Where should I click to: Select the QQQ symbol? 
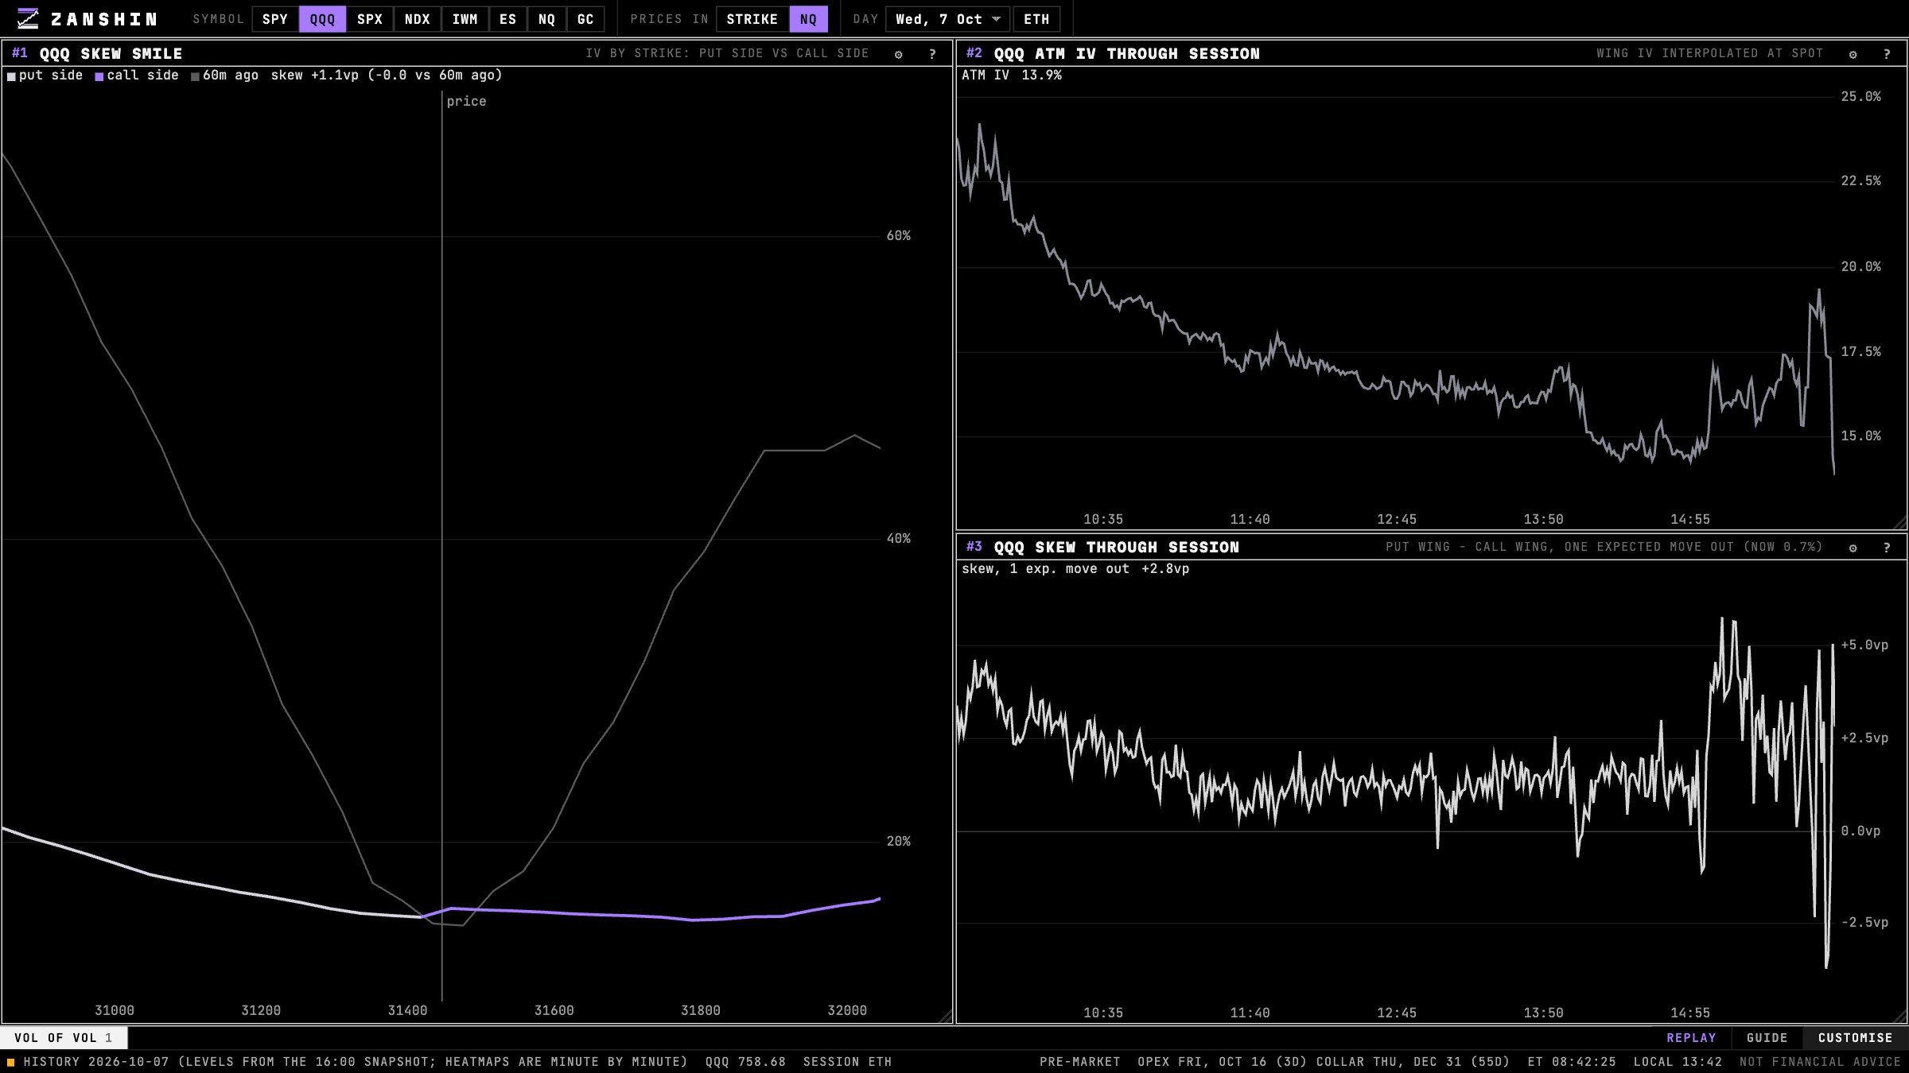tap(322, 19)
